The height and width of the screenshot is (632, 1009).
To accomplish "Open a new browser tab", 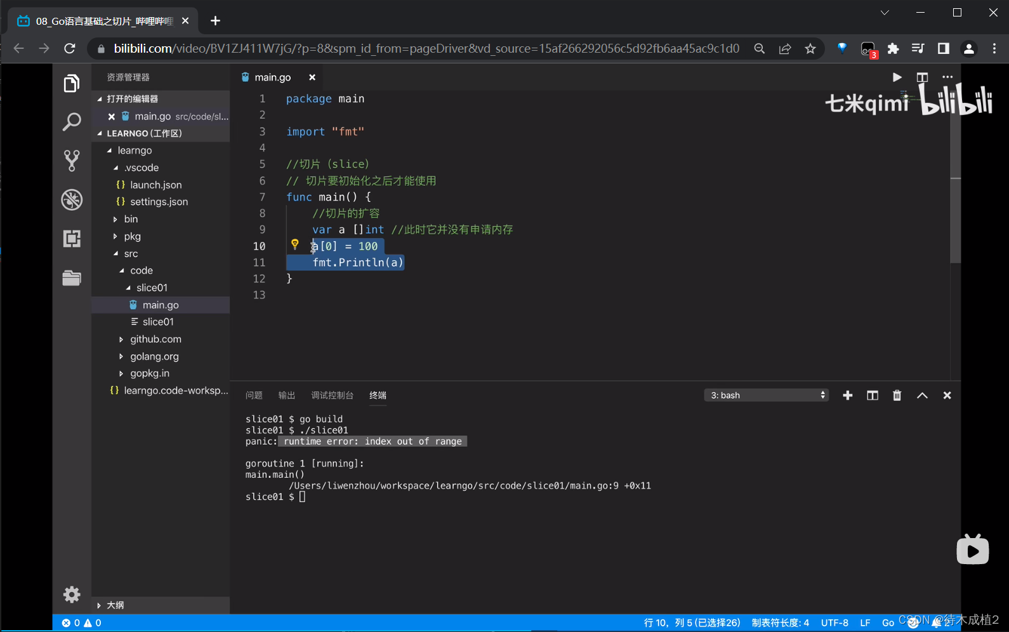I will point(215,21).
